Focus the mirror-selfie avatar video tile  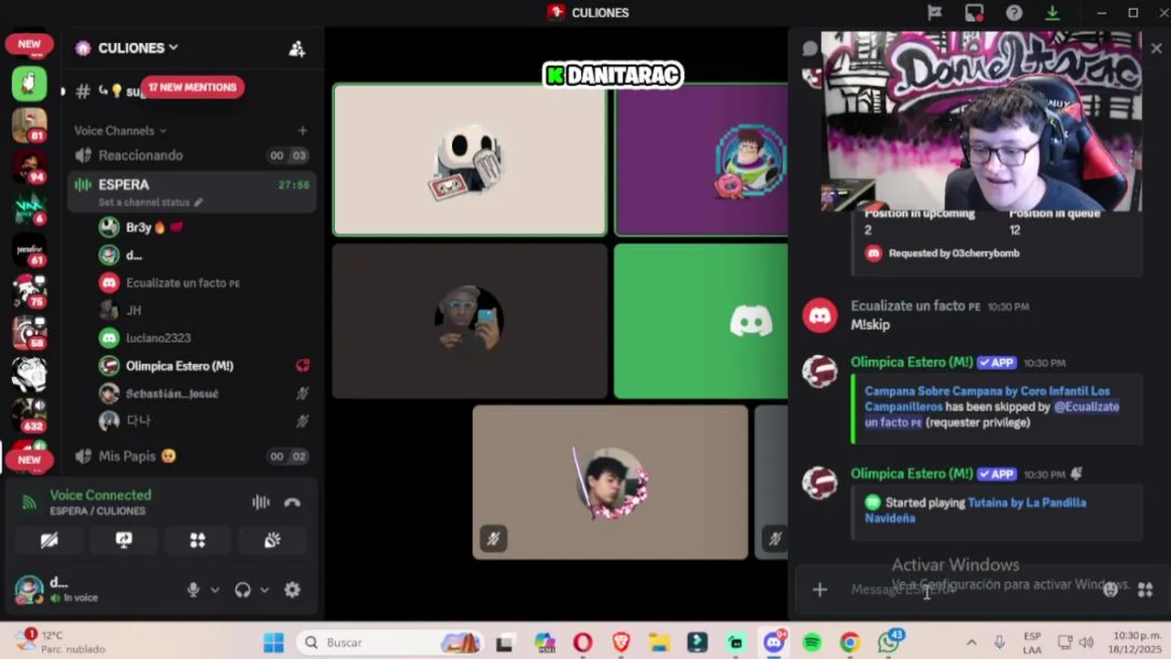(x=469, y=321)
